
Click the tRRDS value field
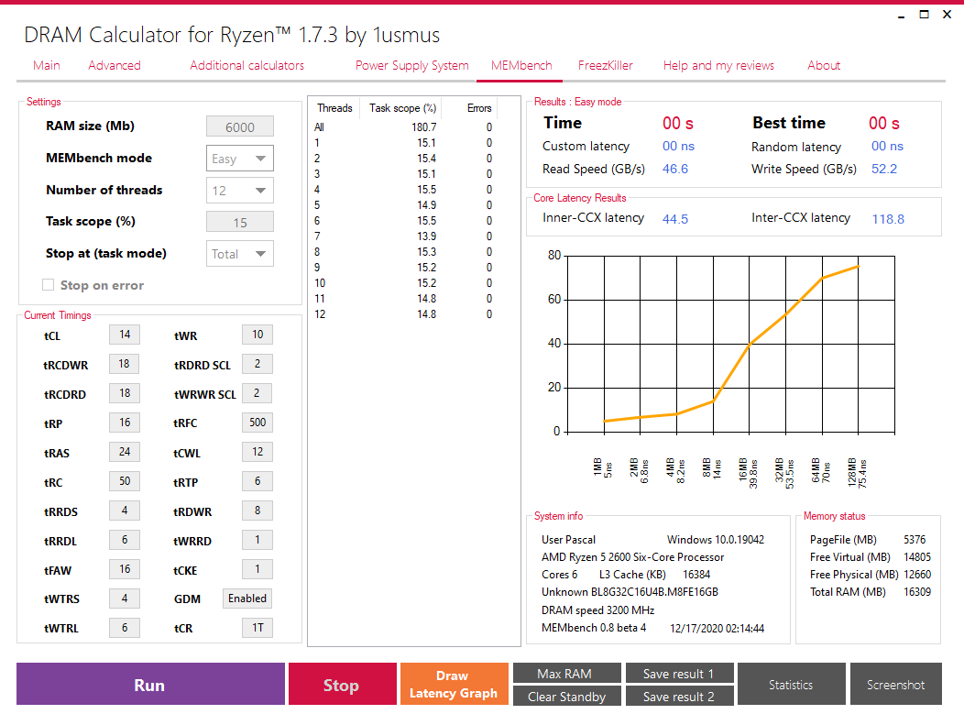(125, 511)
